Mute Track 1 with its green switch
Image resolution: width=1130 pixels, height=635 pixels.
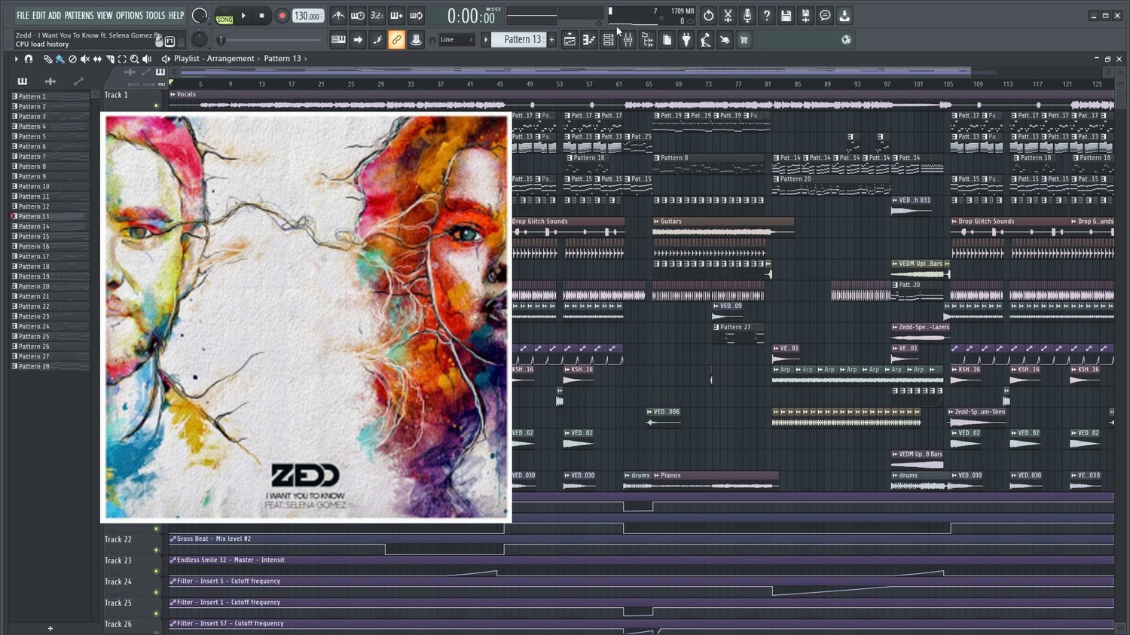click(x=157, y=105)
